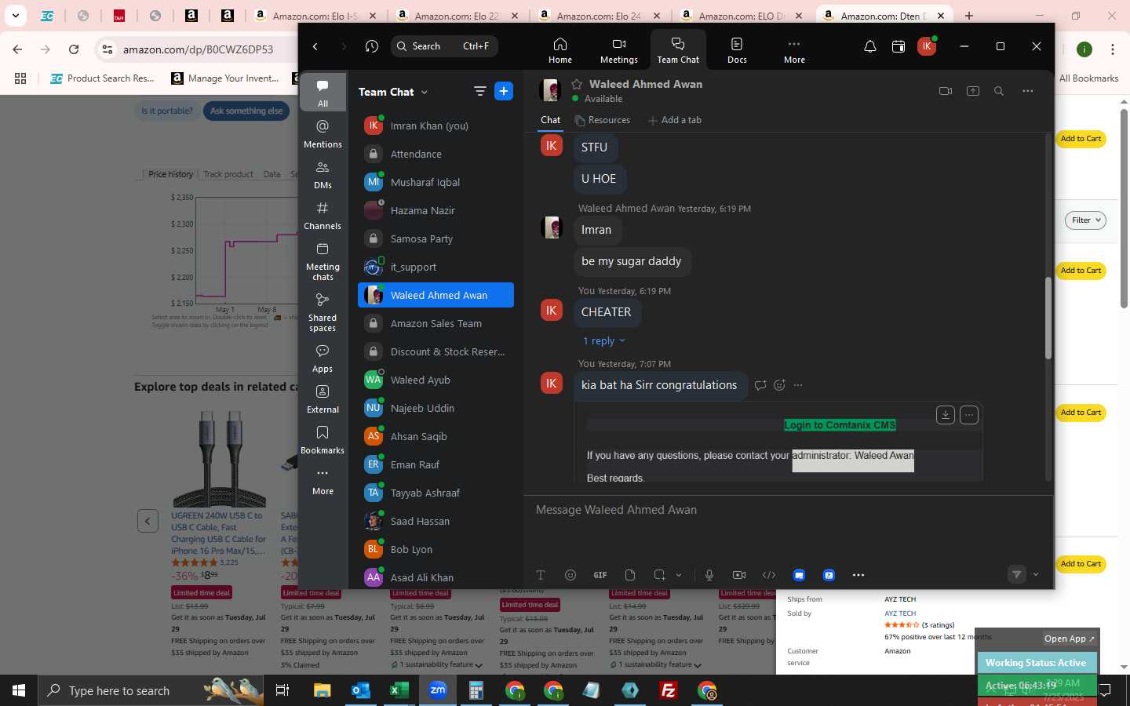
Task: Open External in the sidebar
Action: (323, 398)
